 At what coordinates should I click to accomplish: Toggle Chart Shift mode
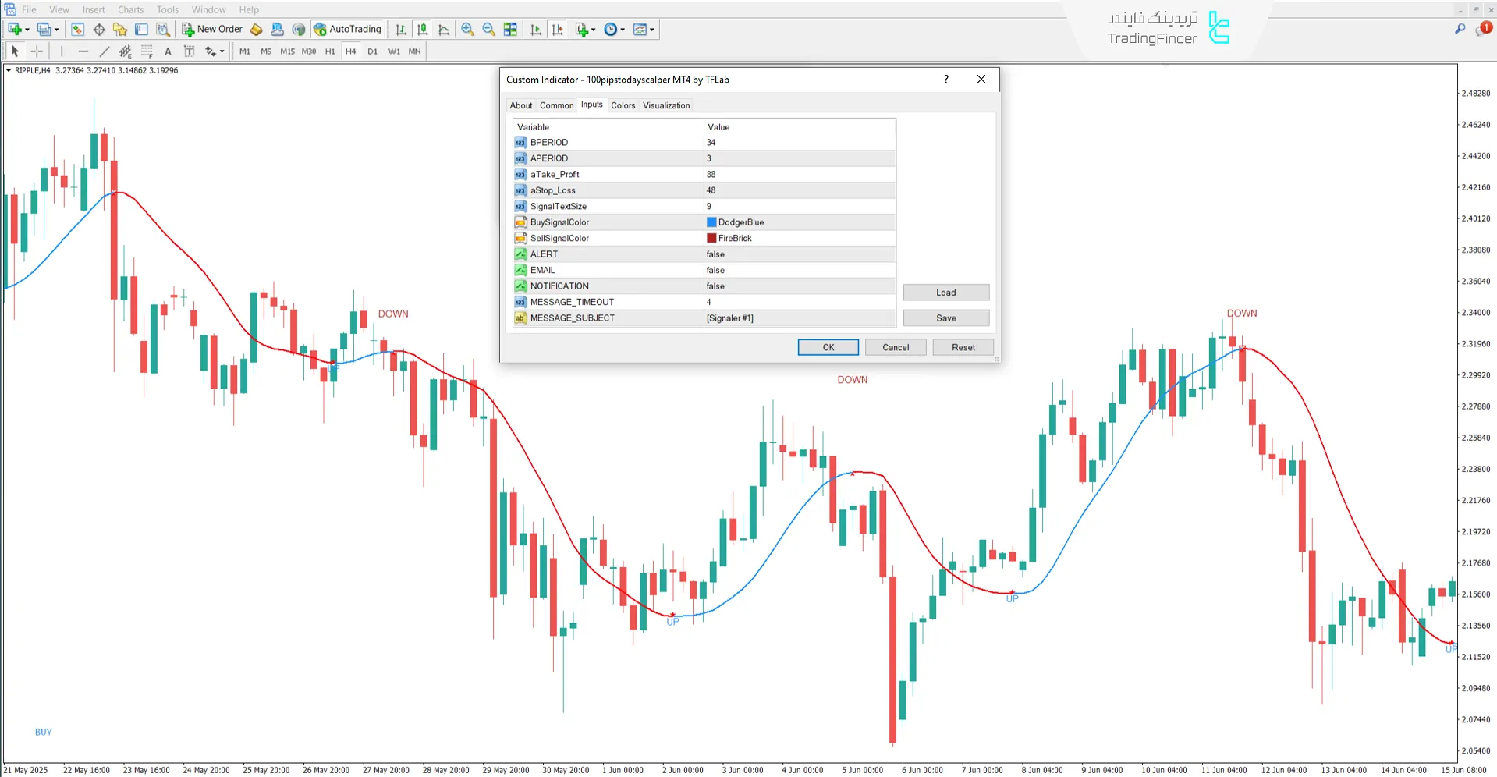(x=558, y=29)
